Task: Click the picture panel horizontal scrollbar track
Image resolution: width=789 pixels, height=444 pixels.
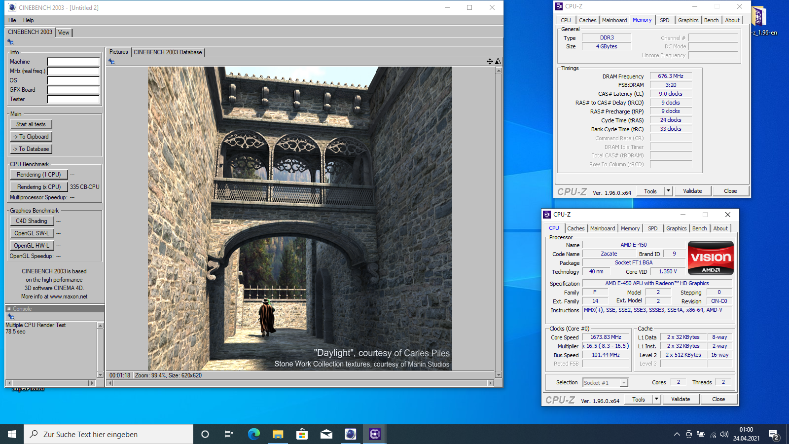Action: point(300,383)
